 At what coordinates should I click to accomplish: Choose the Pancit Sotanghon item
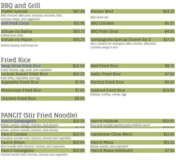pos(17,151)
